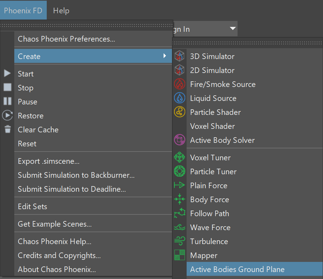Screen dimensions: 323x279
Task: Open the Help menu
Action: click(x=61, y=10)
